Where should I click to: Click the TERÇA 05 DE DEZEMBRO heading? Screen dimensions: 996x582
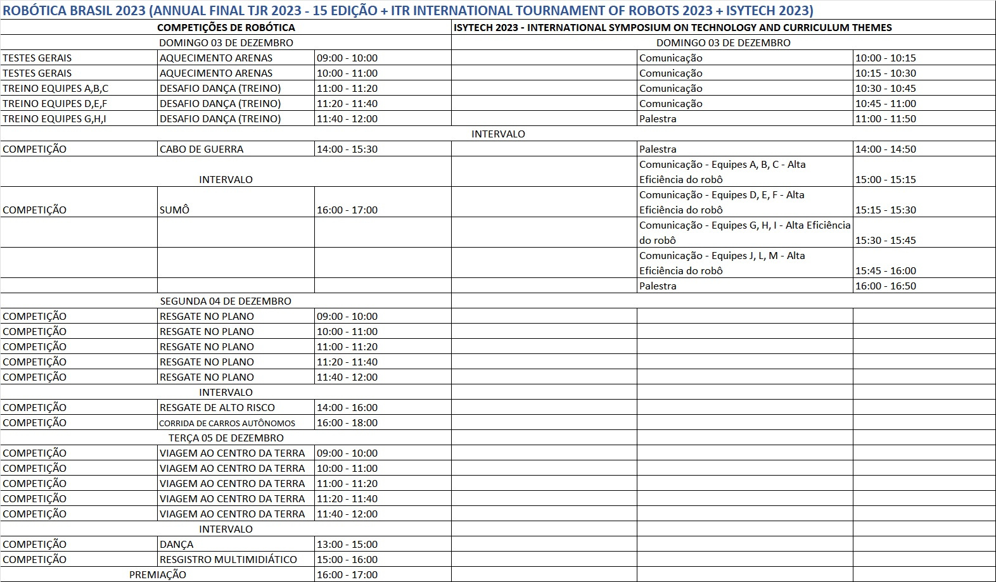226,438
